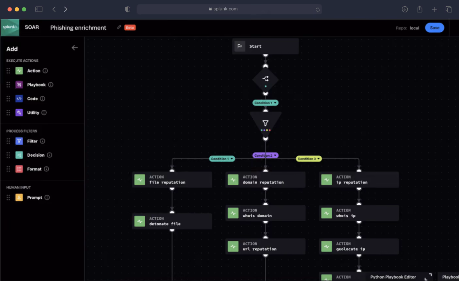Reload the page in Safari

coord(317,9)
